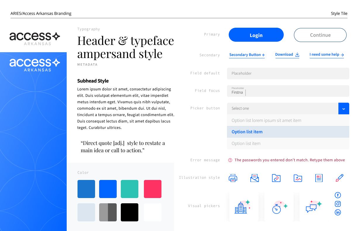Choose the stopwatch visual picker
This screenshot has height=231, width=358.
[x=279, y=206]
